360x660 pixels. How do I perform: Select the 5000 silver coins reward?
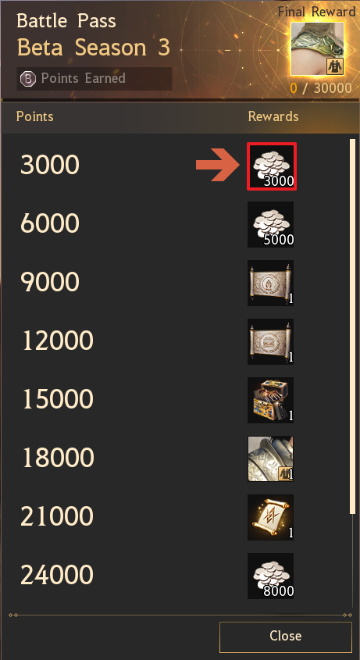pyautogui.click(x=271, y=224)
